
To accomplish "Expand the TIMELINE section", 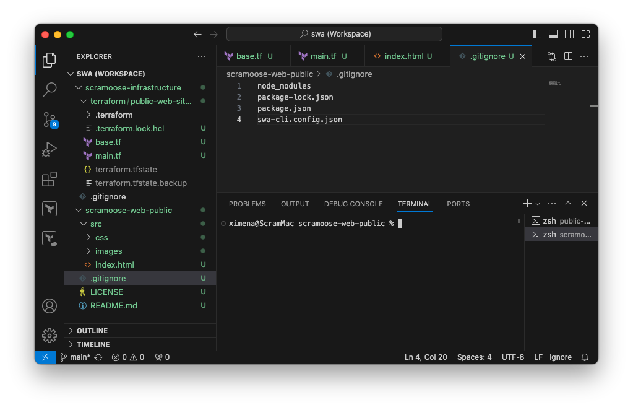I will (x=140, y=344).
